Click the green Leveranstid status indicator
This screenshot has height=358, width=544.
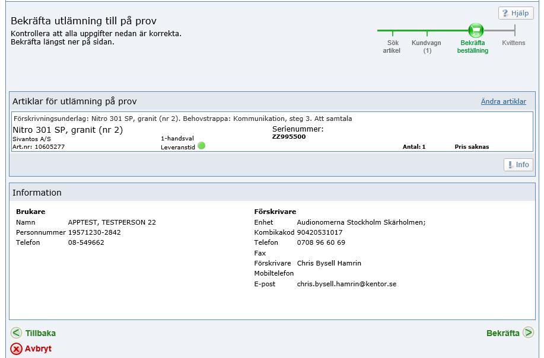(201, 146)
